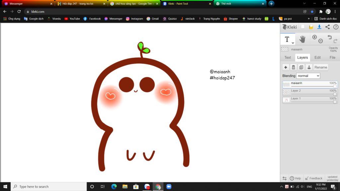The image size is (340, 191).
Task: Download the image using the blue arrow
Action: pyautogui.click(x=319, y=27)
